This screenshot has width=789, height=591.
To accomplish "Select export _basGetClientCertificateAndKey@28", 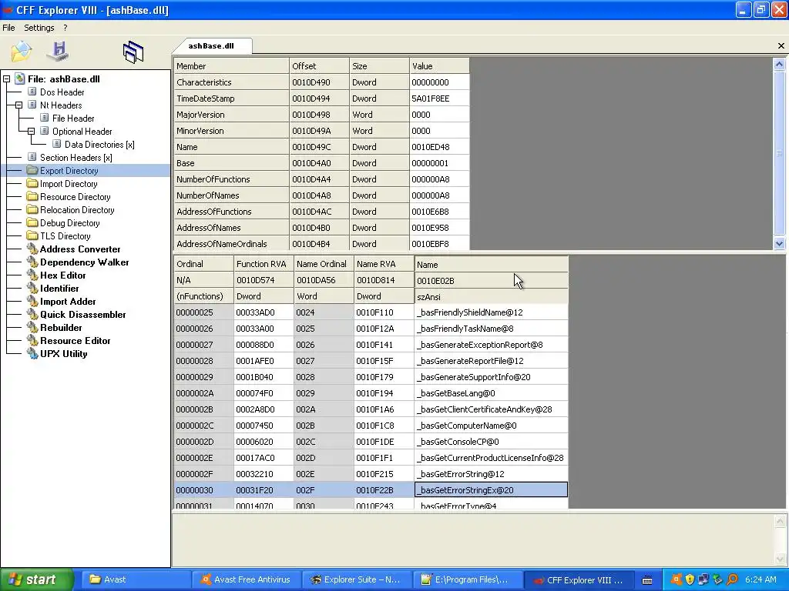I will 491,409.
